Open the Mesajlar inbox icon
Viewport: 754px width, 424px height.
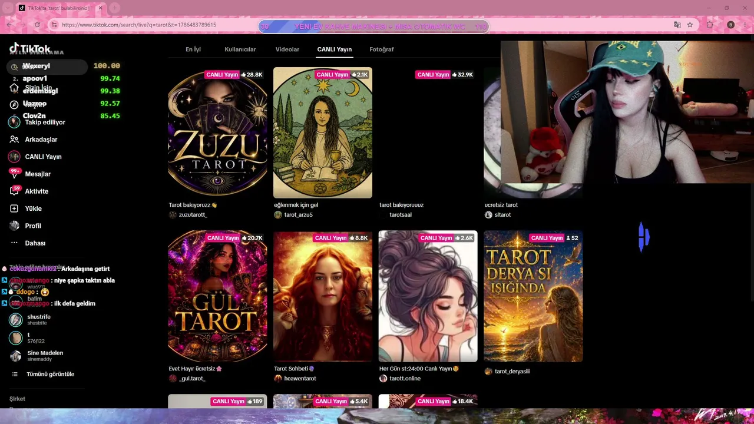(14, 174)
